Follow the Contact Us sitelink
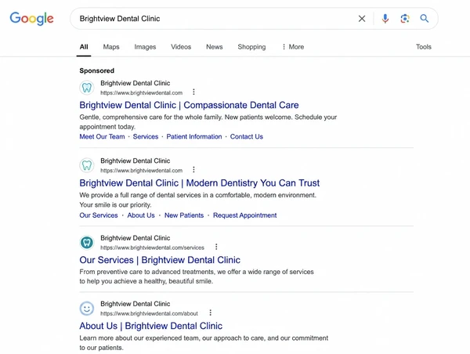 tap(247, 137)
